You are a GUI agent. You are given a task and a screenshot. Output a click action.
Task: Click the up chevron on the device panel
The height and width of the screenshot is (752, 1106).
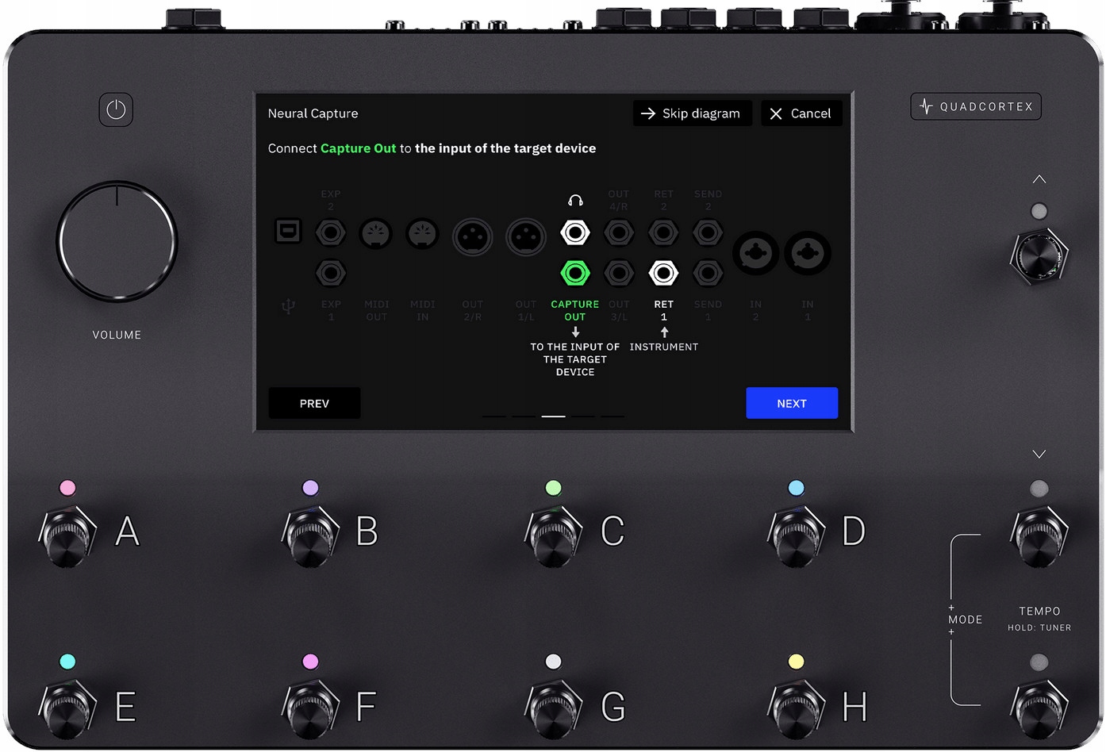(1039, 179)
